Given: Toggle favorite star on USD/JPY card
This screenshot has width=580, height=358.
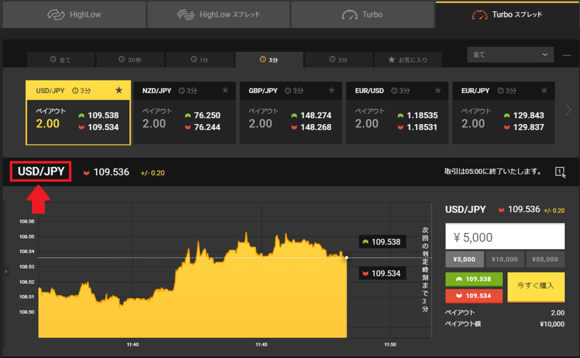Looking at the screenshot, I should (119, 90).
